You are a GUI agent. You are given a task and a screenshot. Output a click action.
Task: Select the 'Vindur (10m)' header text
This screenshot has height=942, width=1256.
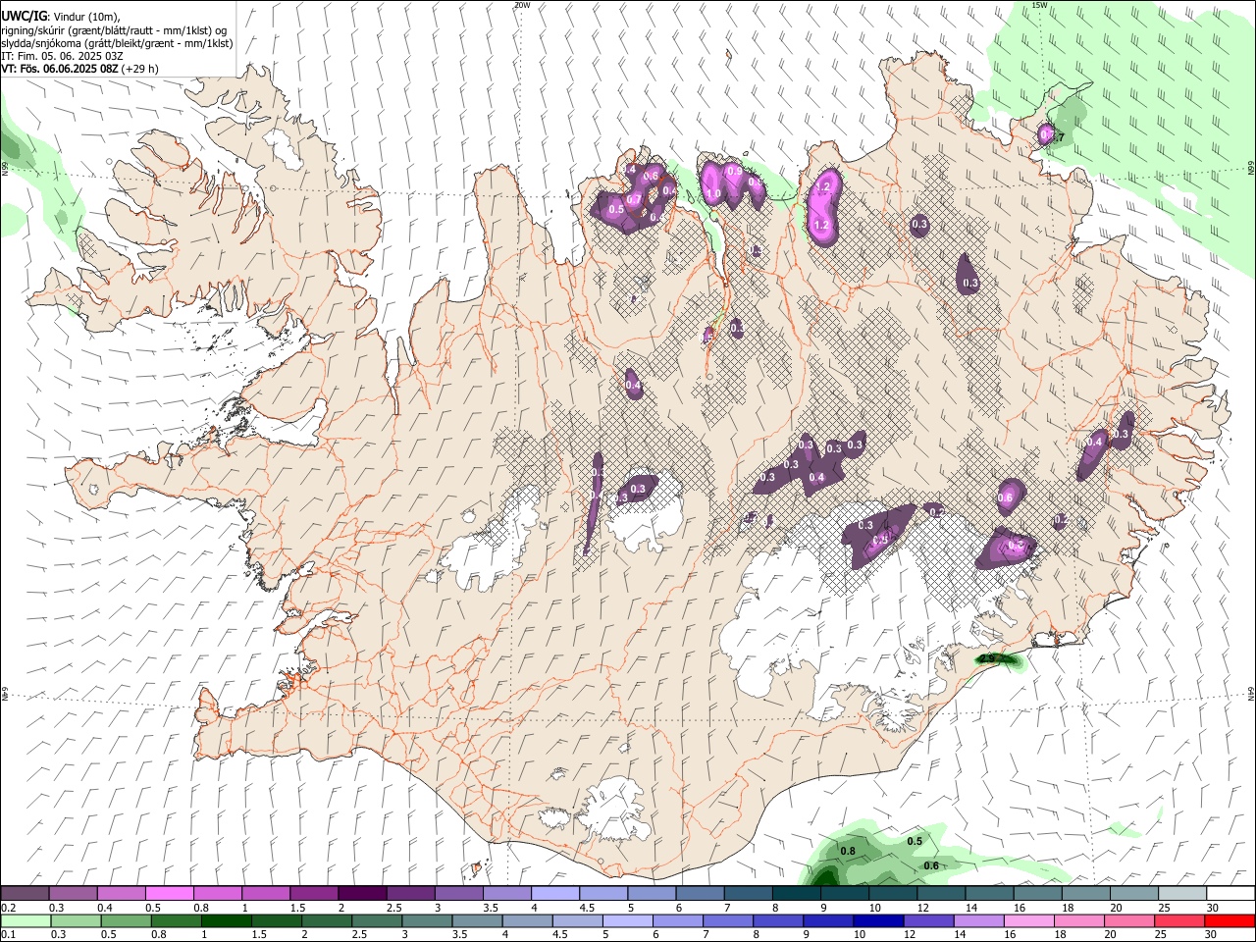click(85, 16)
